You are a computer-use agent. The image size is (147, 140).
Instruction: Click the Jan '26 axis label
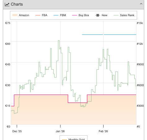[x=60, y=131]
